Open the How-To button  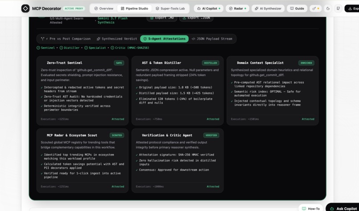click(311, 208)
